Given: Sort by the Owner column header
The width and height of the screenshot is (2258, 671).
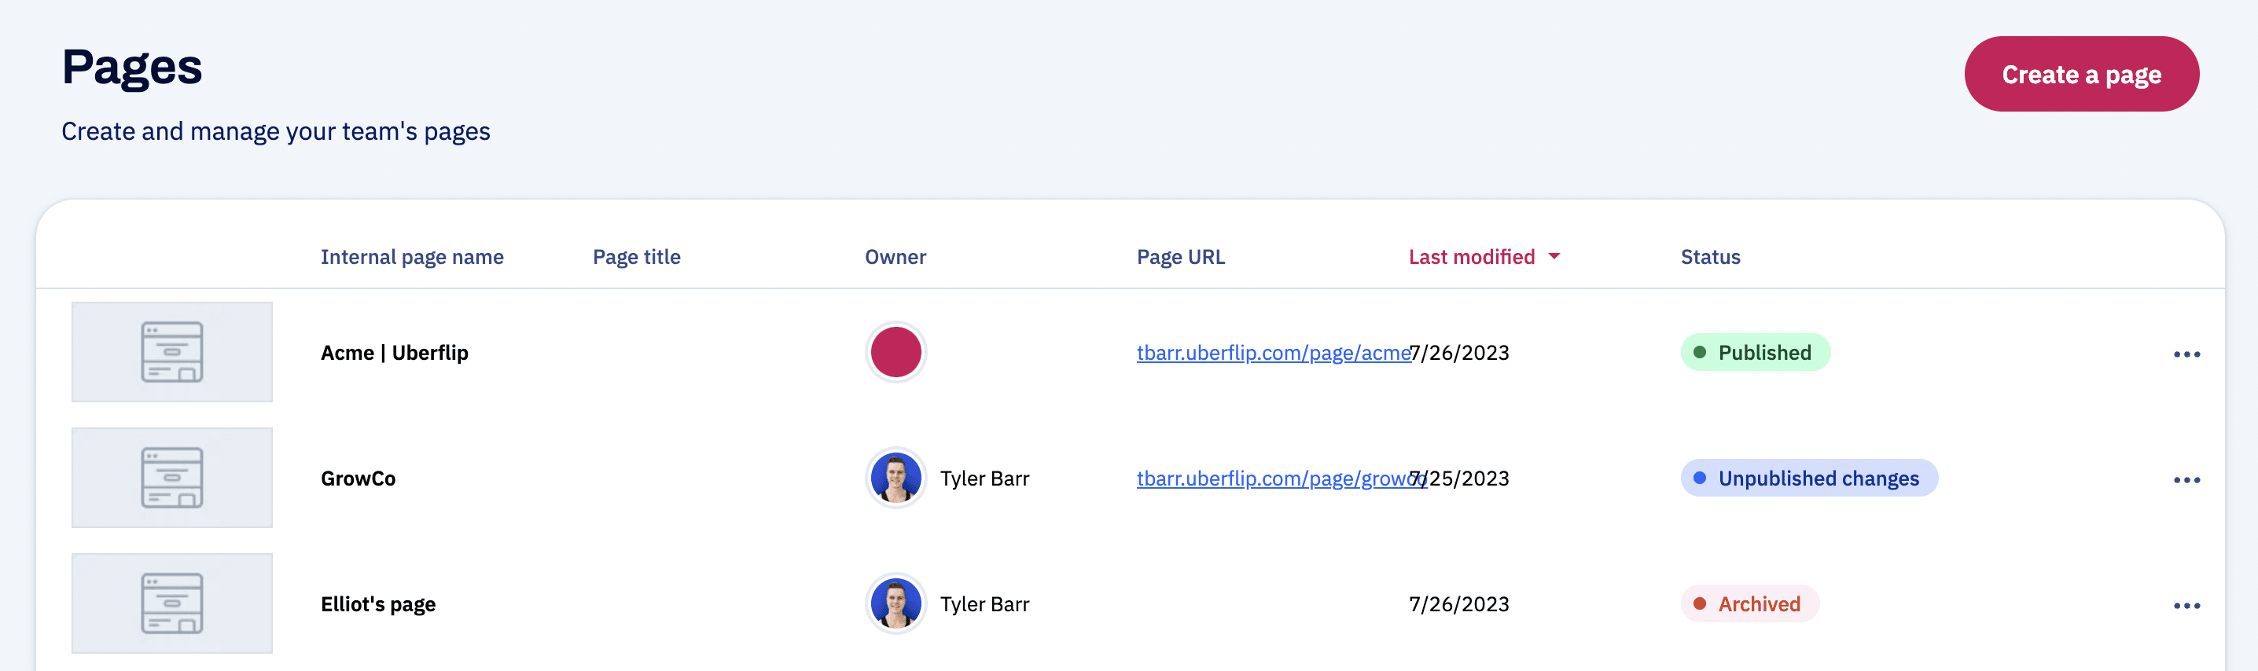Looking at the screenshot, I should click(x=895, y=257).
